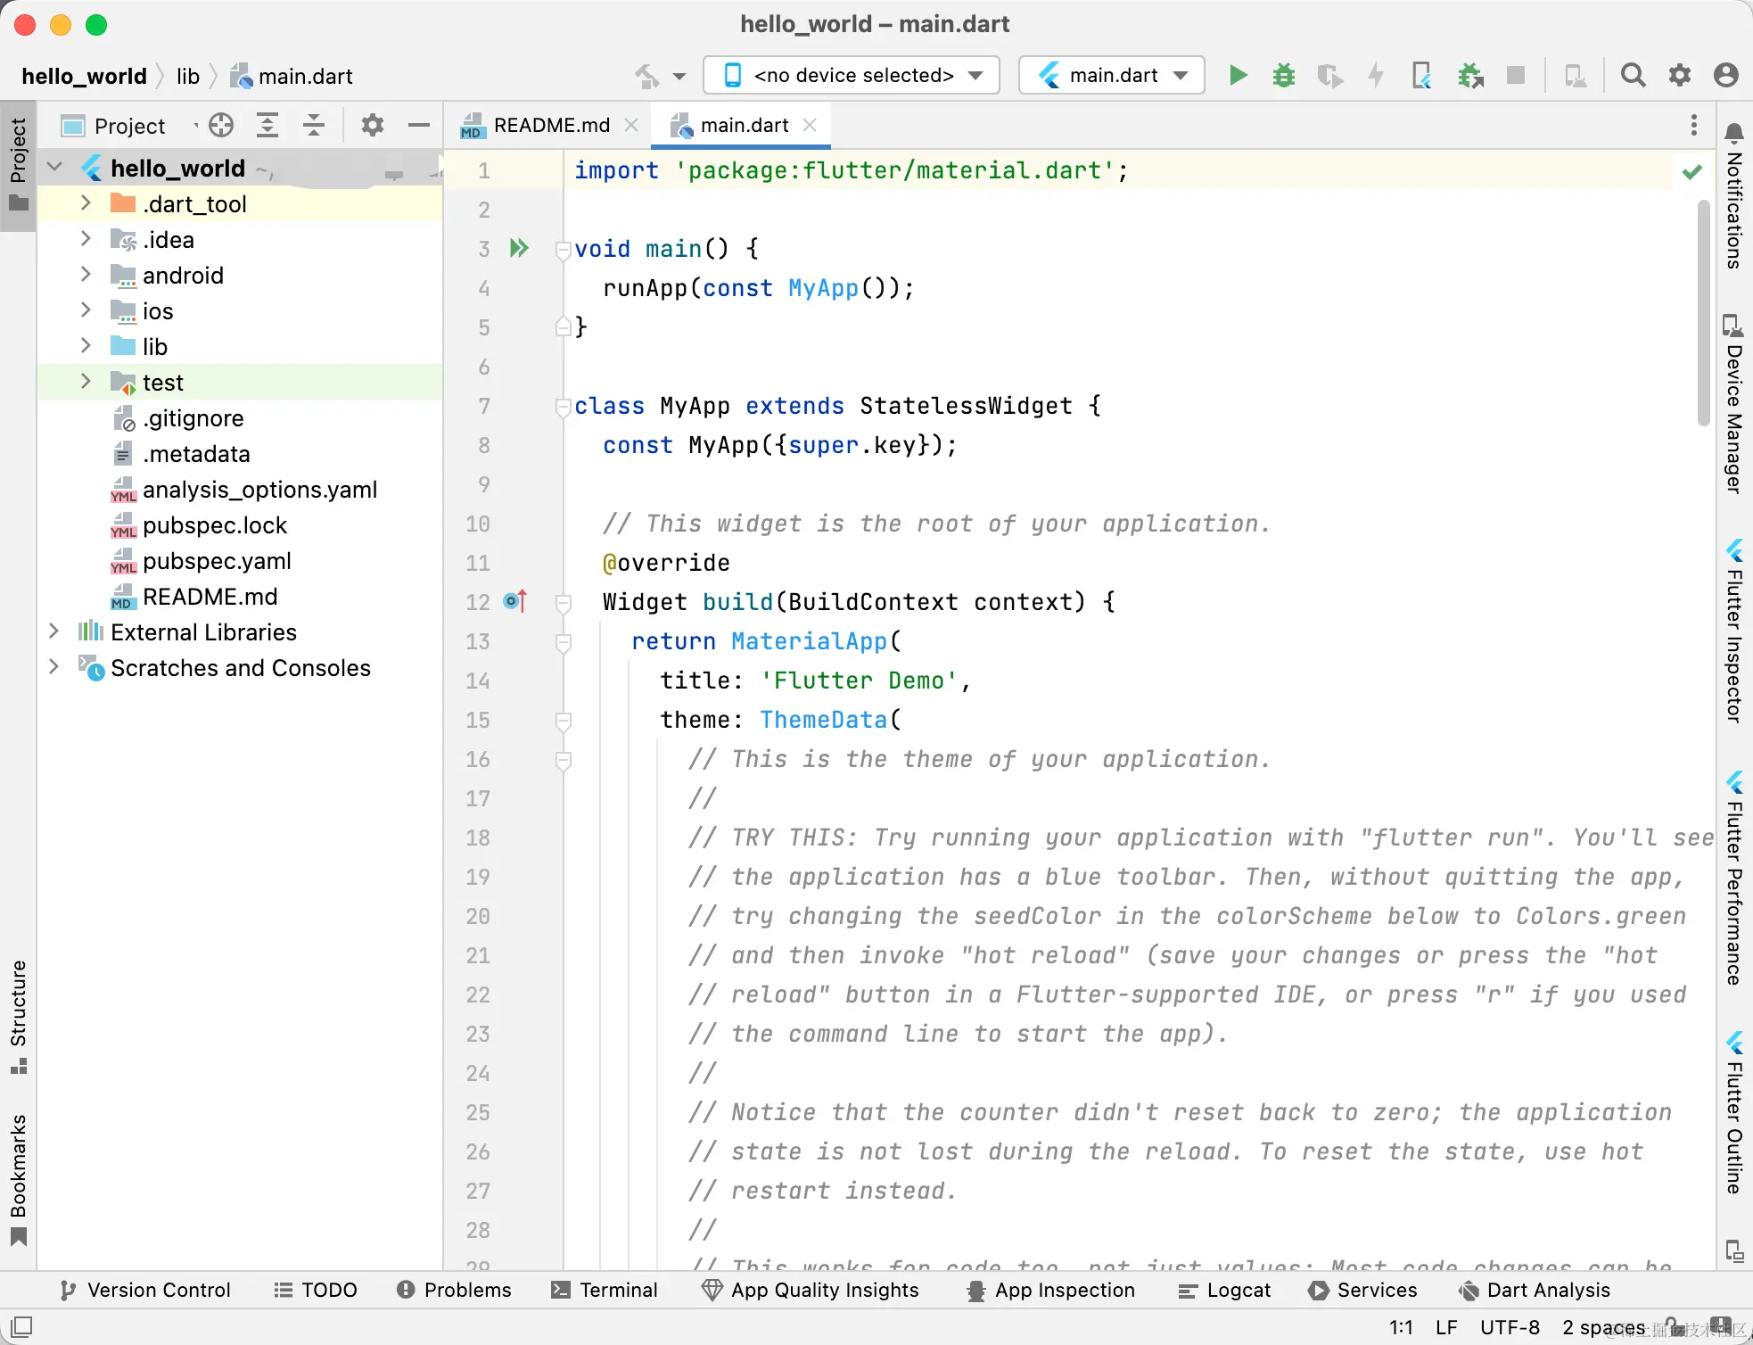The image size is (1753, 1345).
Task: Toggle the Version Control tool window
Action: coord(144,1290)
